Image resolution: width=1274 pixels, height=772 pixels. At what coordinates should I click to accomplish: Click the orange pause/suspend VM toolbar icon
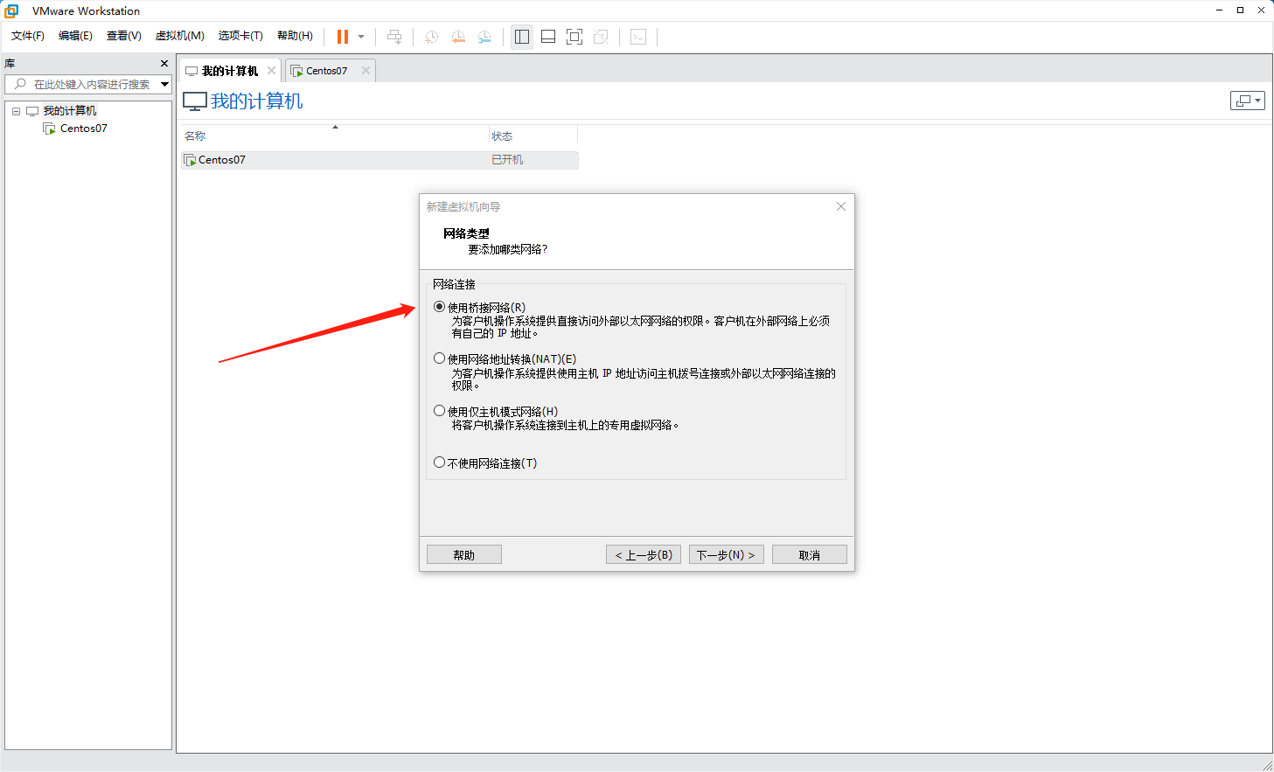click(x=343, y=37)
